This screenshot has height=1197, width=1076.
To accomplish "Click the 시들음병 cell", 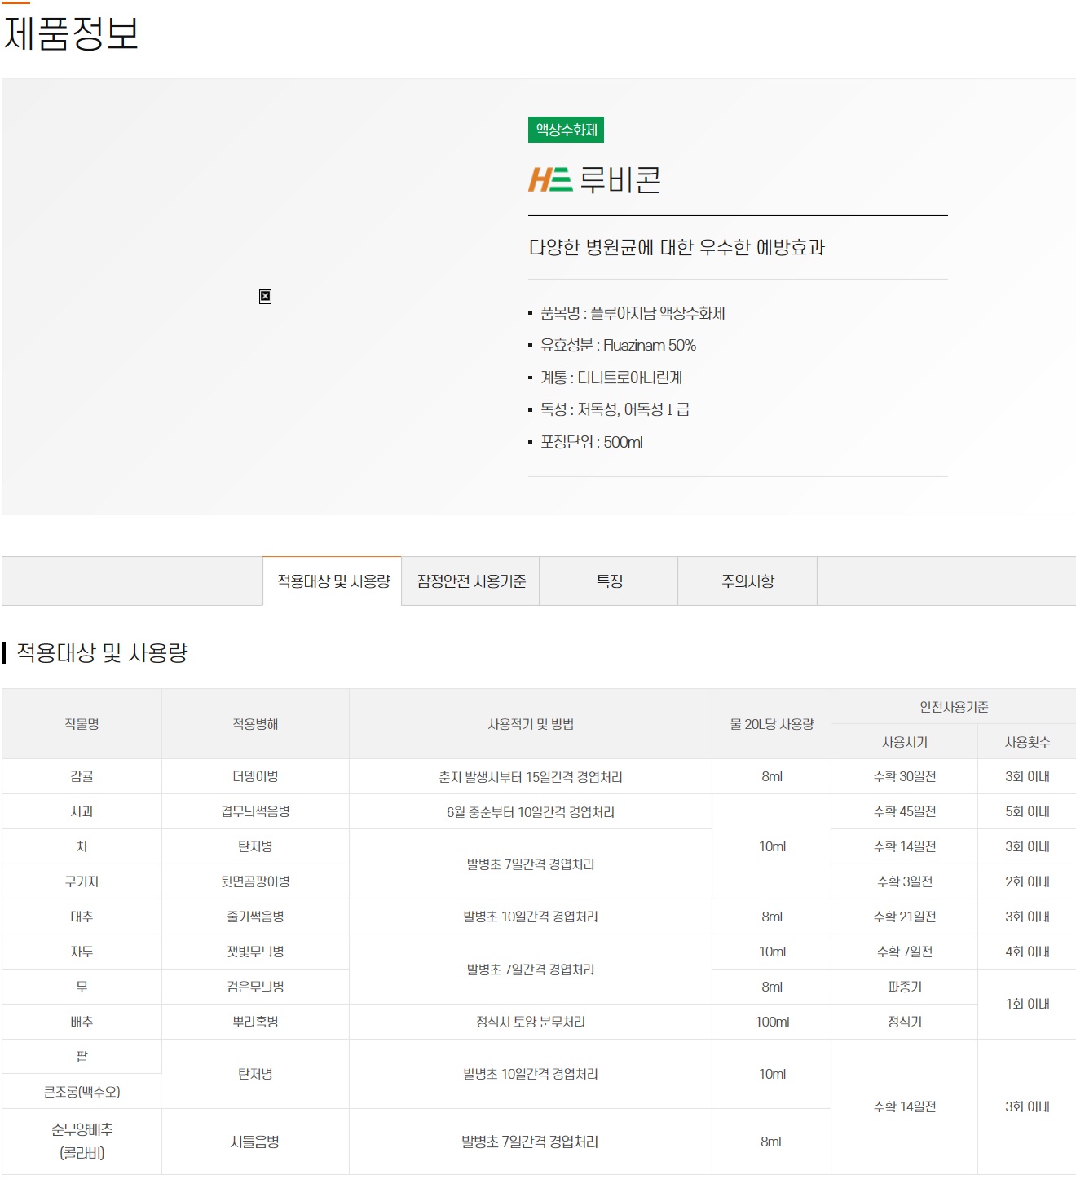I will tap(255, 1142).
